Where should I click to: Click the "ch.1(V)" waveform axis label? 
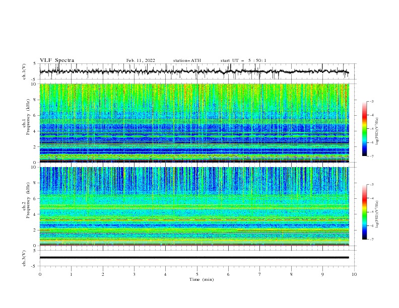[24, 71]
